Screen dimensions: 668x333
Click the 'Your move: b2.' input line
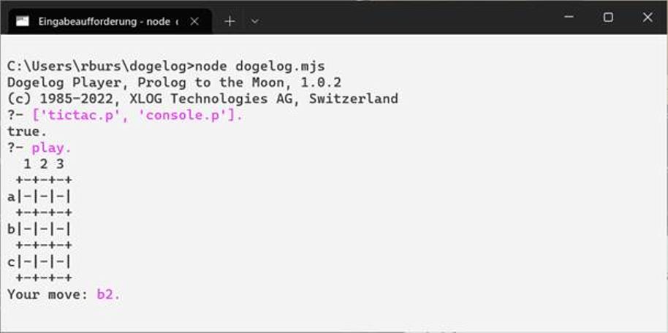pos(64,294)
